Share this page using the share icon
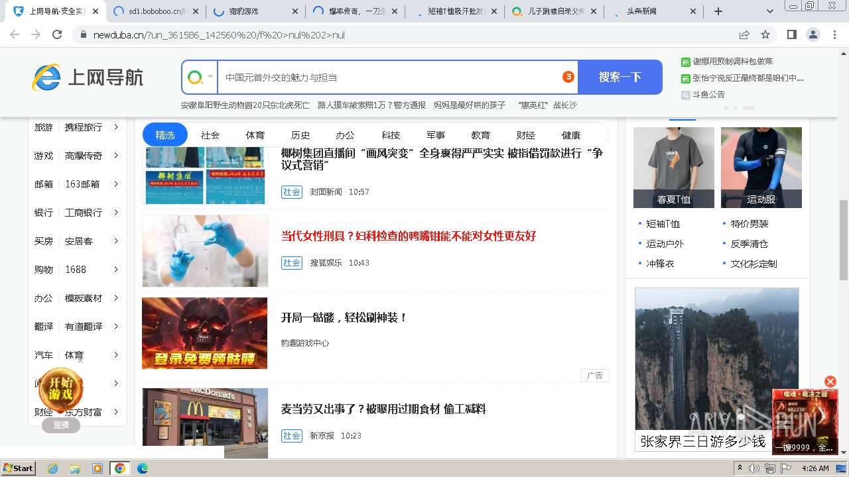The height and width of the screenshot is (477, 849). tap(744, 34)
